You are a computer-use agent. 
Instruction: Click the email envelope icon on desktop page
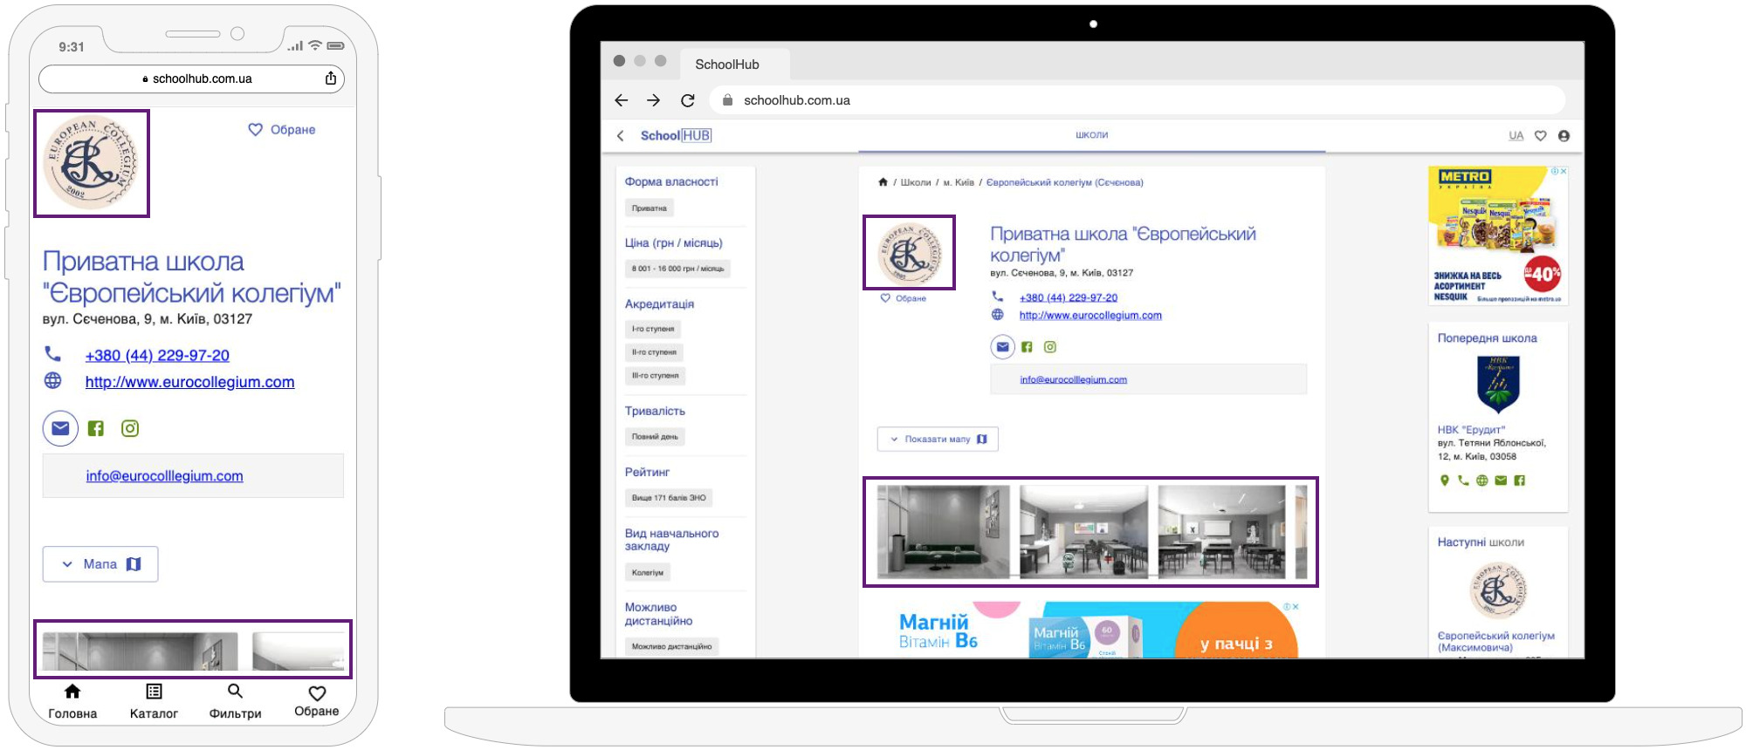(x=1002, y=347)
